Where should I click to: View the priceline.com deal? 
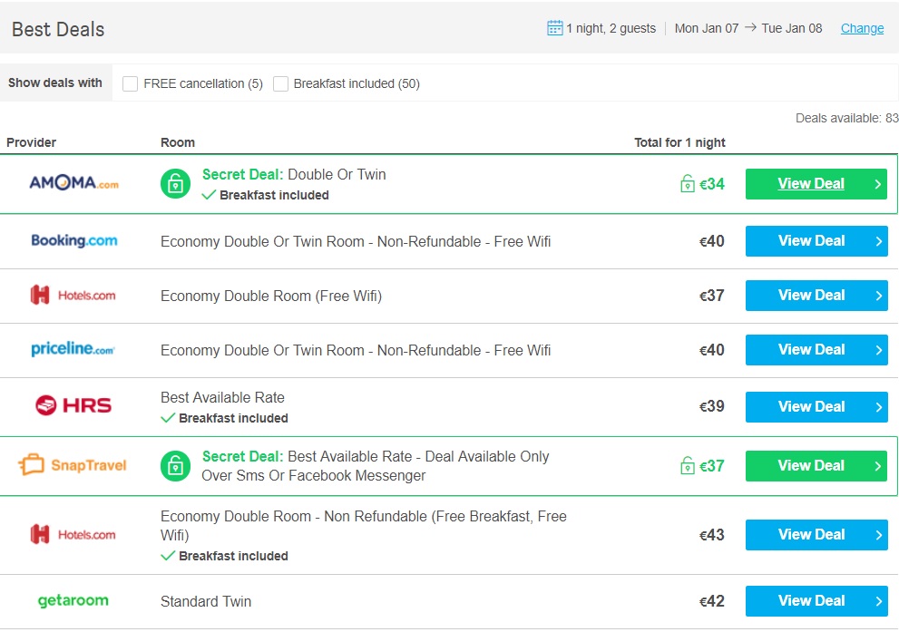pos(816,349)
